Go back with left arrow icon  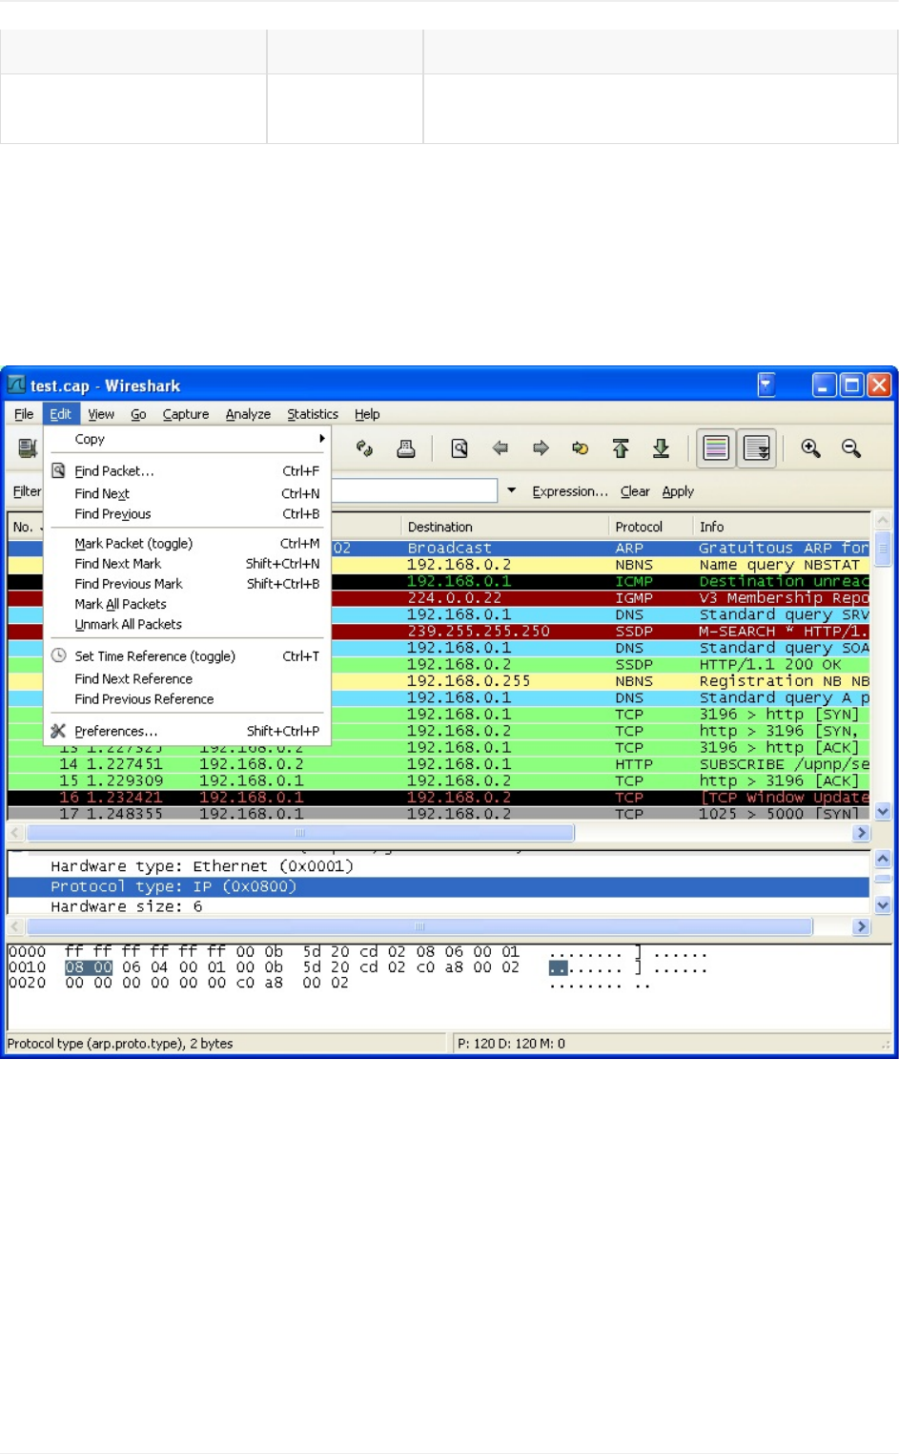501,448
